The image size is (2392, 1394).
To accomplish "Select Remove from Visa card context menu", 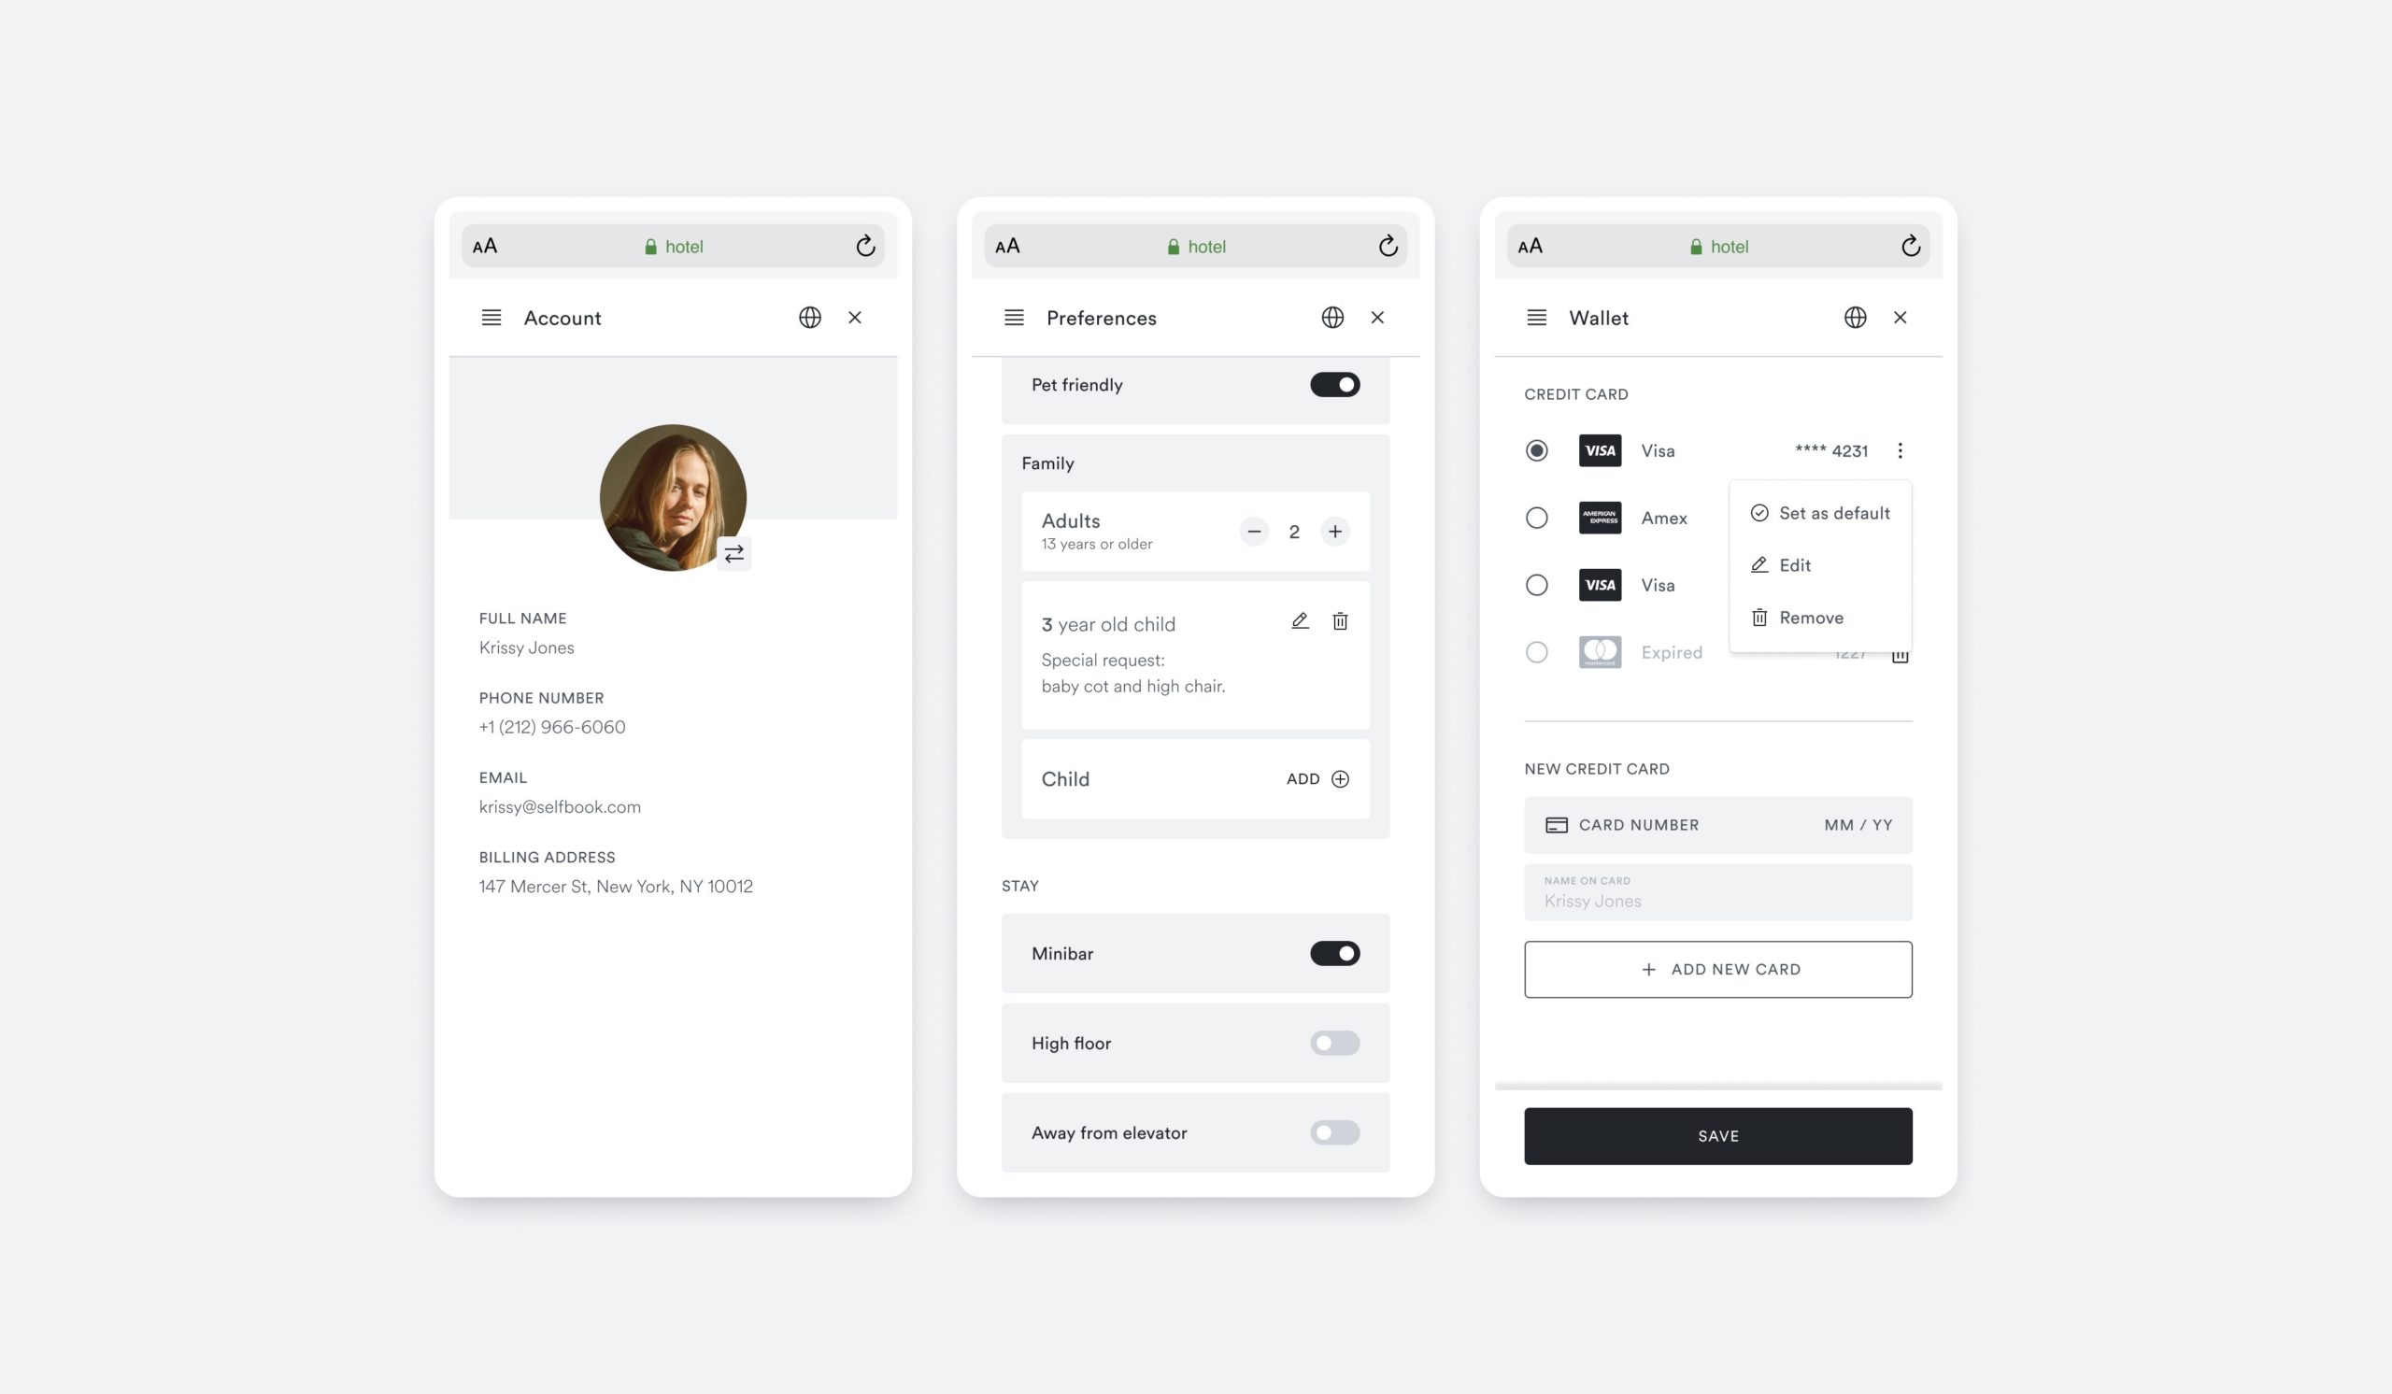I will click(x=1812, y=618).
